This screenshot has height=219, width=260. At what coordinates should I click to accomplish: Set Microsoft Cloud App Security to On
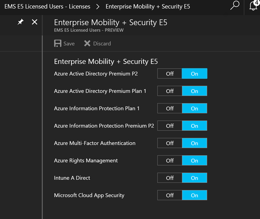(195, 195)
